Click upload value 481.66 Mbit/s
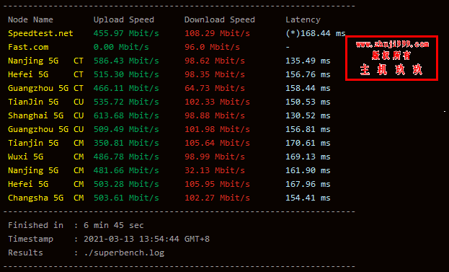 pos(126,170)
